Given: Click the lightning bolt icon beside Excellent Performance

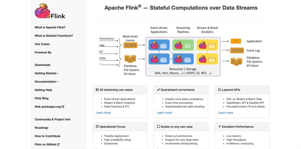Looking at the screenshot, I should pos(220,126).
